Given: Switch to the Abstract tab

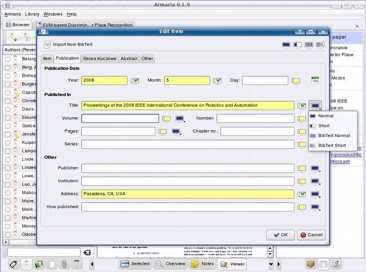Looking at the screenshot, I should [x=129, y=58].
